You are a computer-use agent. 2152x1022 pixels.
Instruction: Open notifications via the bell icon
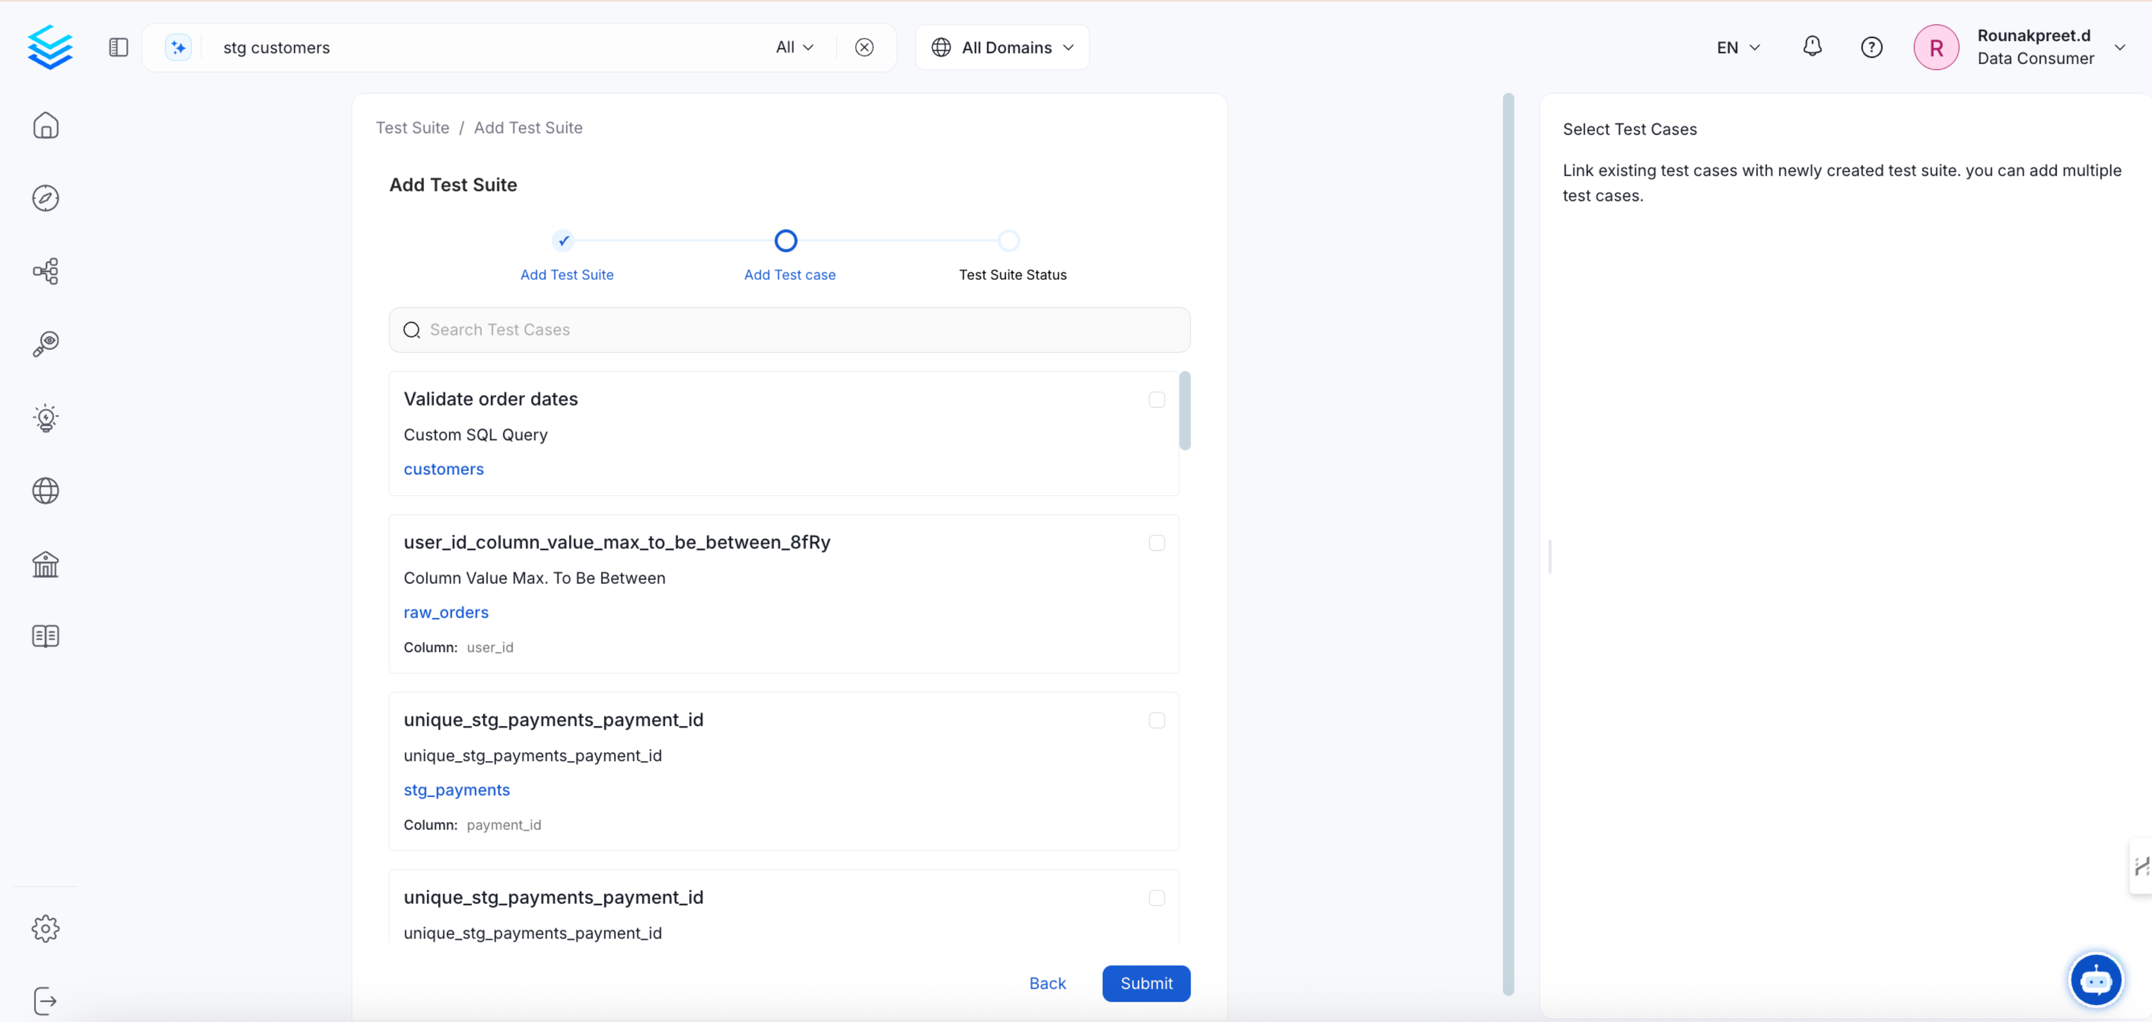coord(1812,47)
